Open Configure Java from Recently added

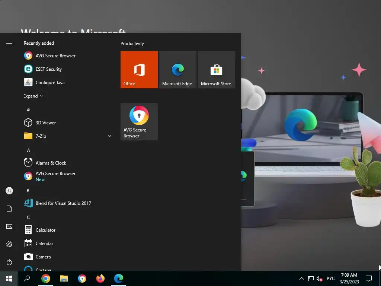tap(67, 82)
